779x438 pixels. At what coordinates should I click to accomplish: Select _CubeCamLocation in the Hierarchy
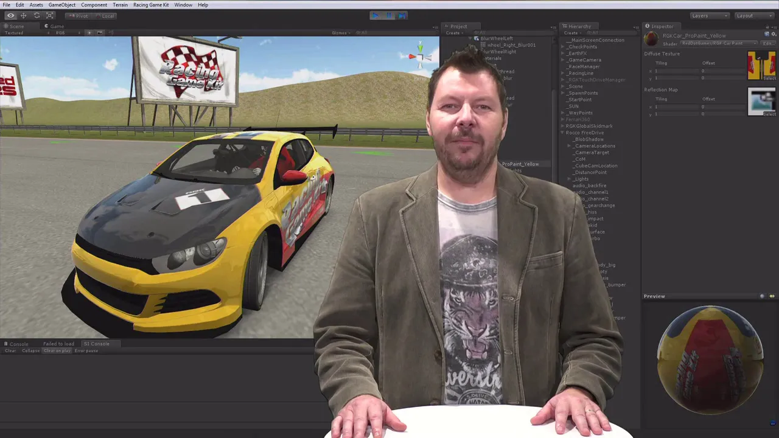(596, 165)
